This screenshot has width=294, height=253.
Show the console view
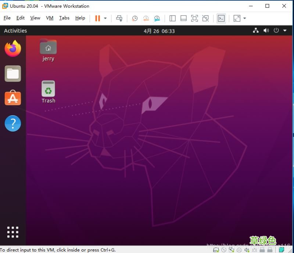tap(221, 18)
